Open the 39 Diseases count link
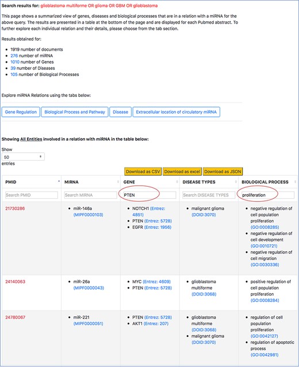This screenshot has height=367, width=299. (x=13, y=68)
